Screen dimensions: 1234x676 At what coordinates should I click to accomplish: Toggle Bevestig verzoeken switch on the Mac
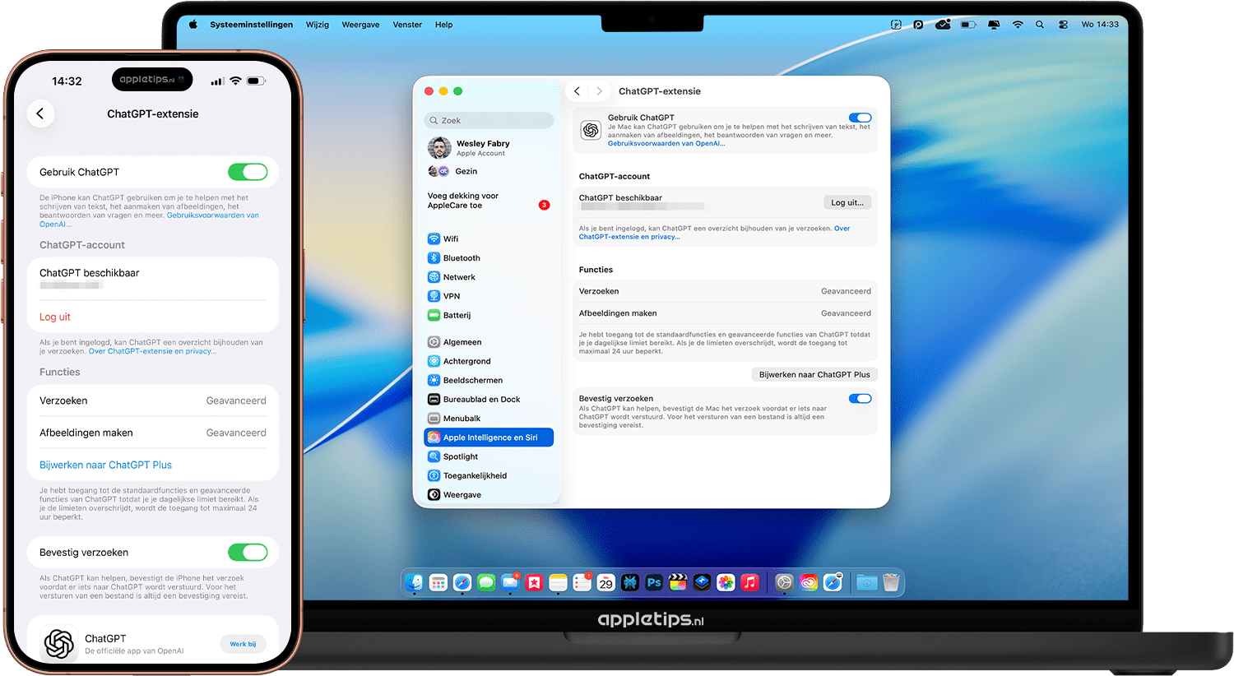pyautogui.click(x=860, y=399)
